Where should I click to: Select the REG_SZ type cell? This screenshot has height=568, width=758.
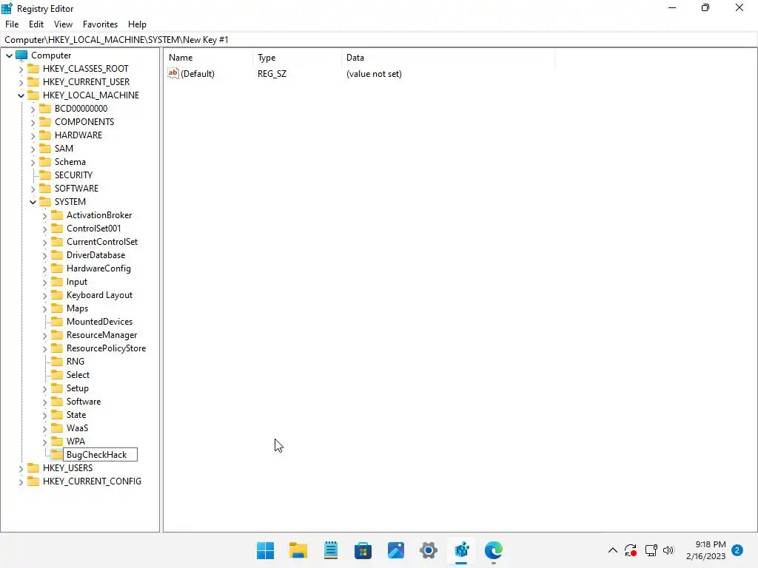[272, 74]
